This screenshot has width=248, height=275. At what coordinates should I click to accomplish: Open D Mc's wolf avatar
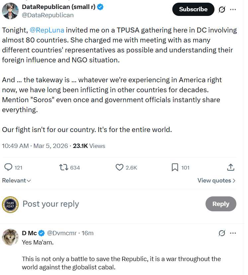coord(10,237)
